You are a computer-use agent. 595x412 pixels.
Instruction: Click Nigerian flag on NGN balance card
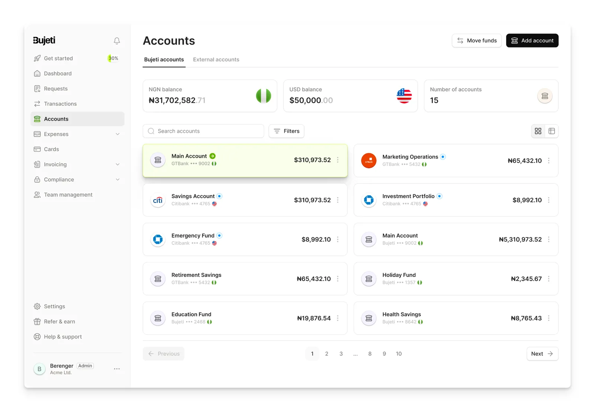(x=264, y=96)
